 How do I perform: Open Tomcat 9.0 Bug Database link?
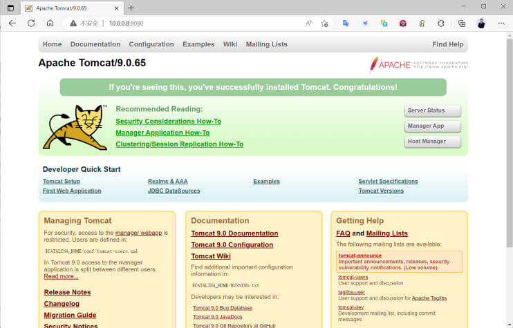pyautogui.click(x=223, y=308)
